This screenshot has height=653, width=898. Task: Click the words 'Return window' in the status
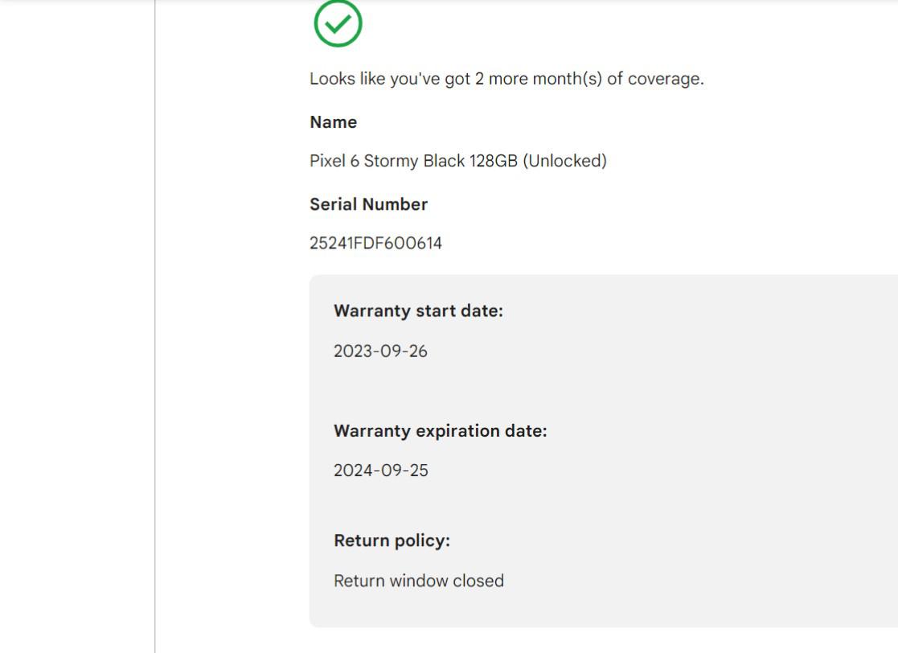391,581
